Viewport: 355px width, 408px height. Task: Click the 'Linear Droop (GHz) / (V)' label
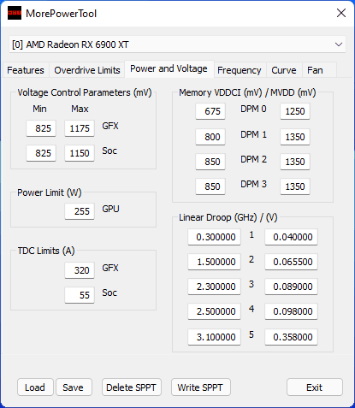[228, 217]
